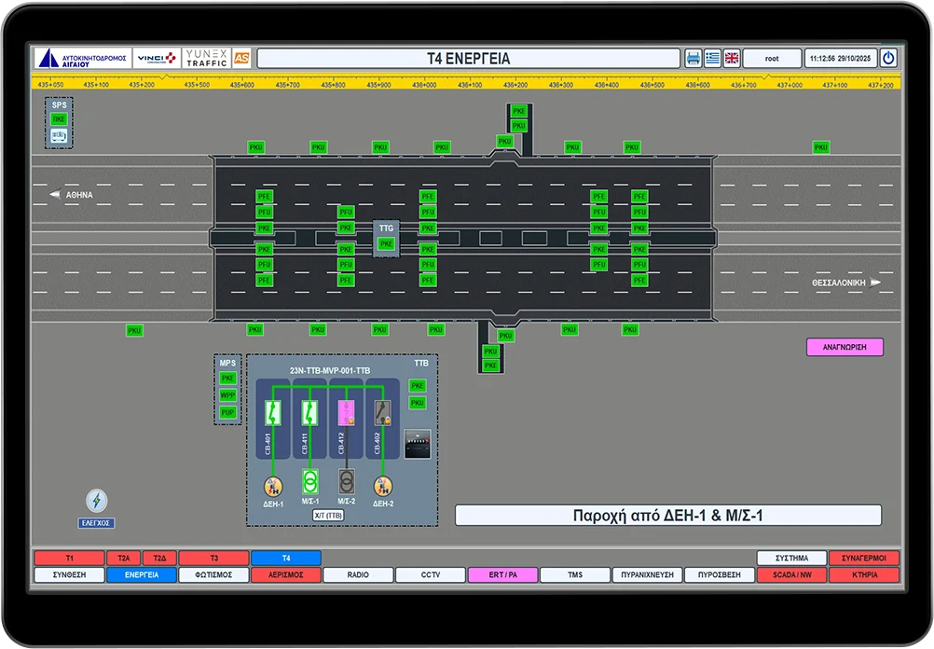Toggle circuit breaker CB-411 switch
Image resolution: width=934 pixels, height=649 pixels.
[310, 411]
